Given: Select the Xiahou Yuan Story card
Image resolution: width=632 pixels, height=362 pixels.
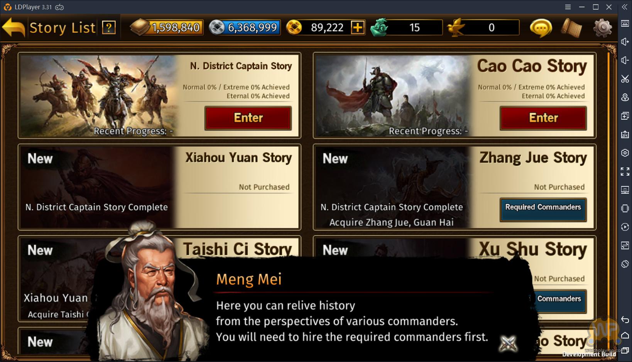Looking at the screenshot, I should point(159,187).
